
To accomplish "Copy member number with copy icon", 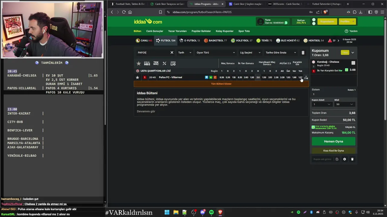I will point(286,23).
